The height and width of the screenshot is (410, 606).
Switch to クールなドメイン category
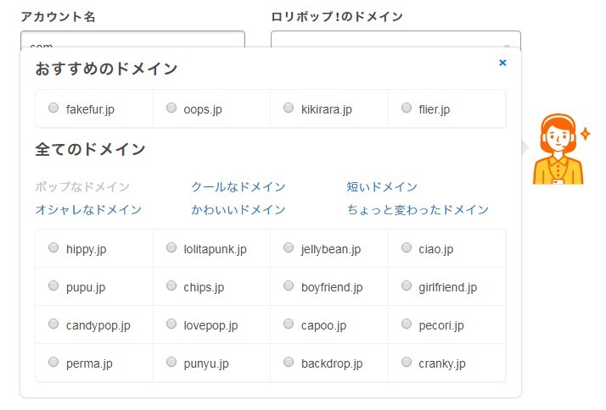[238, 187]
